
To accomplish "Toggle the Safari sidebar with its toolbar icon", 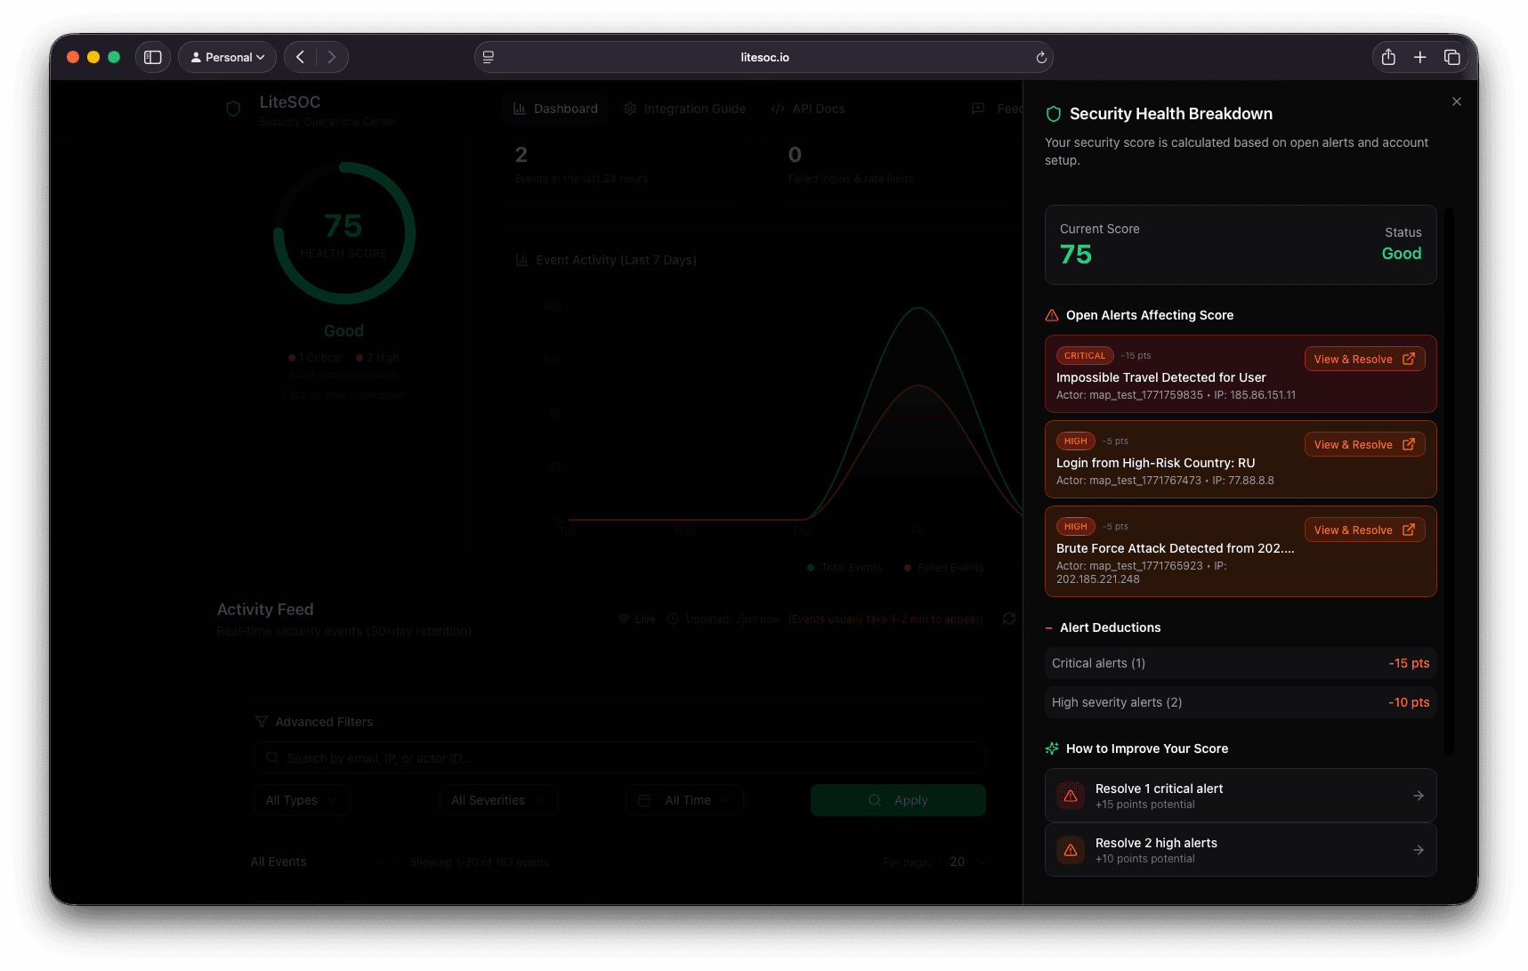I will point(152,56).
